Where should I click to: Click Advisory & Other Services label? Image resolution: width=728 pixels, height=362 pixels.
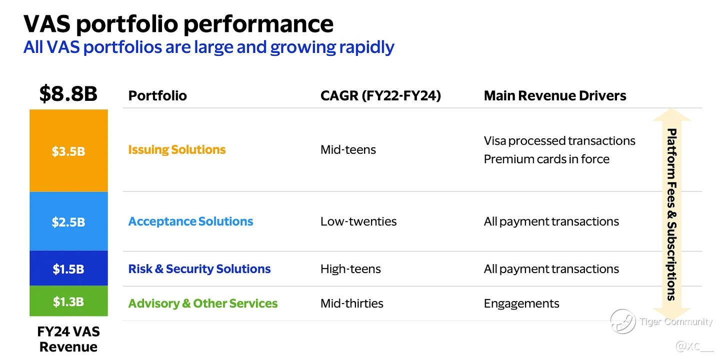pos(203,303)
